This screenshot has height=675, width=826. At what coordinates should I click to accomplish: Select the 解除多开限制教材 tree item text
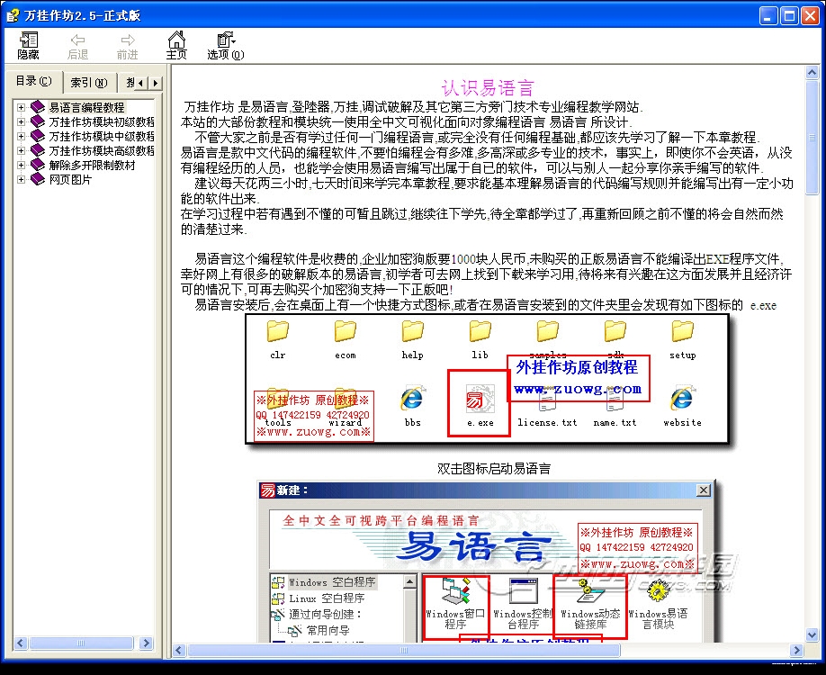coord(92,165)
